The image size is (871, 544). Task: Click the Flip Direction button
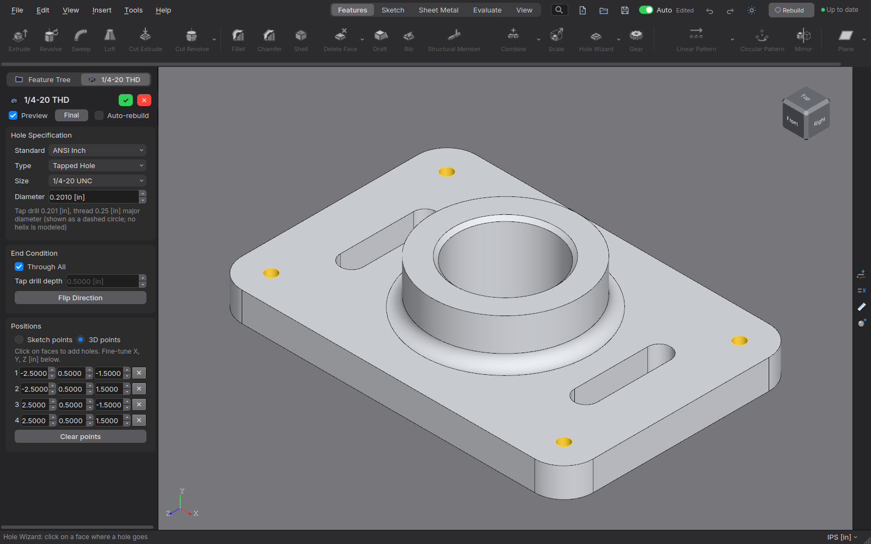pyautogui.click(x=81, y=298)
